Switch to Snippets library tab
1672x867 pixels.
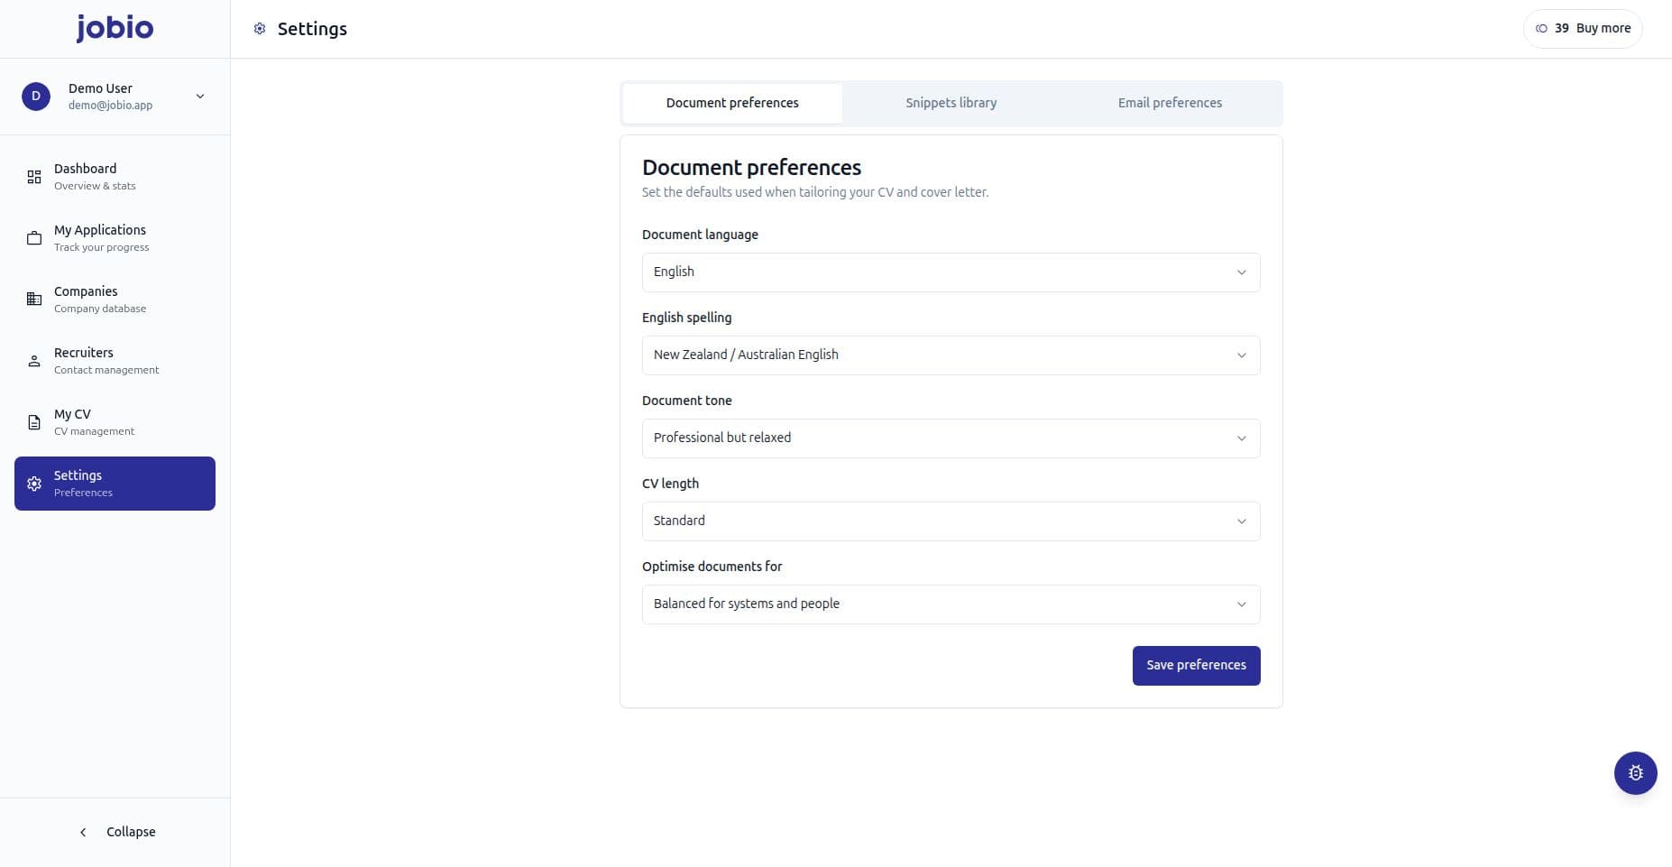951,103
